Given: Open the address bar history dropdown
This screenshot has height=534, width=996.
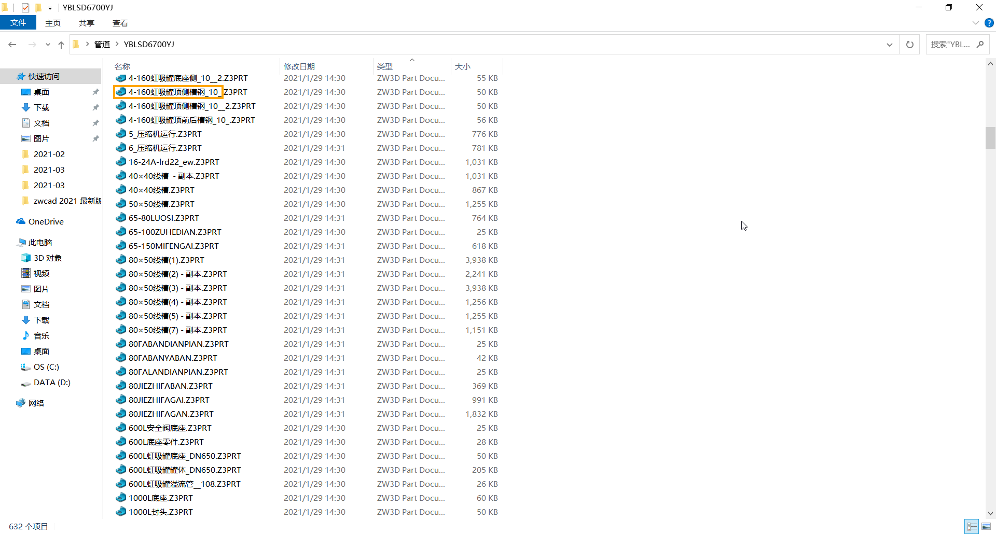Looking at the screenshot, I should 890,45.
